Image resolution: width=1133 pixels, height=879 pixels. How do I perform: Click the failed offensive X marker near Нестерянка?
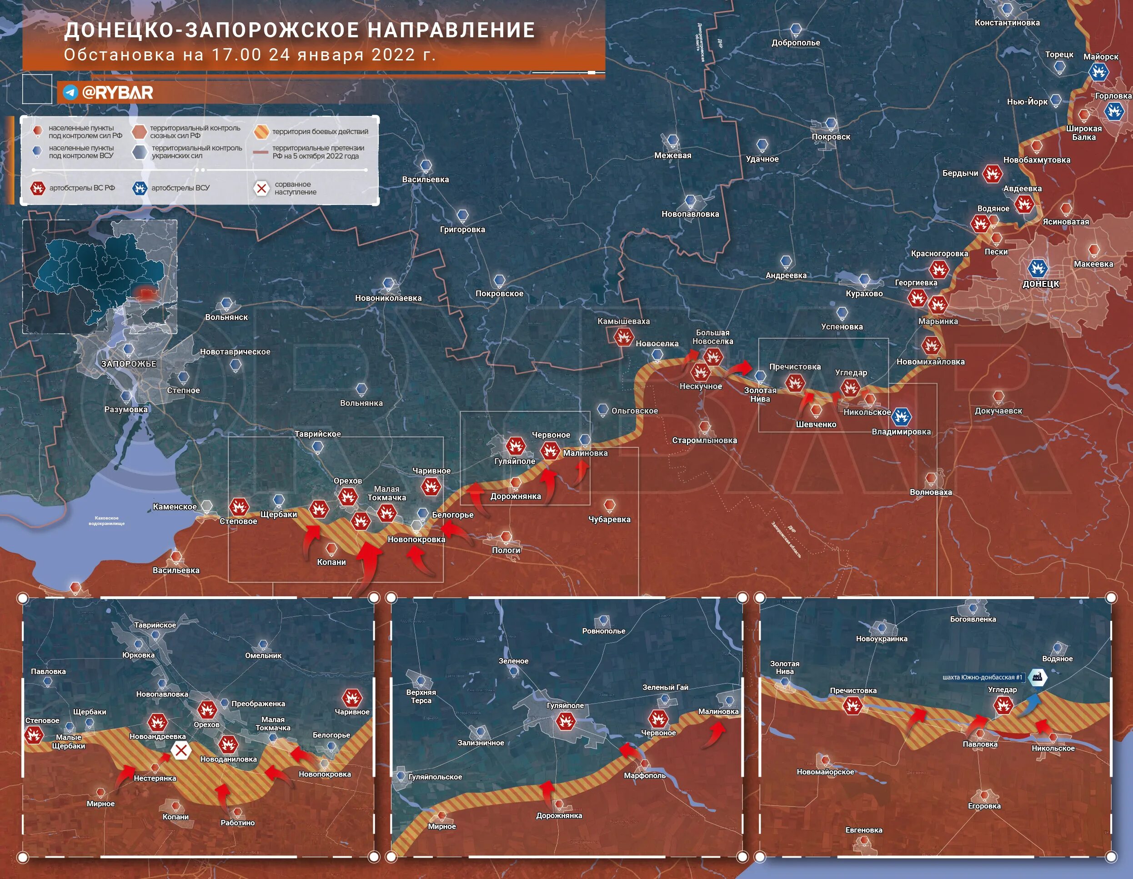tap(181, 750)
